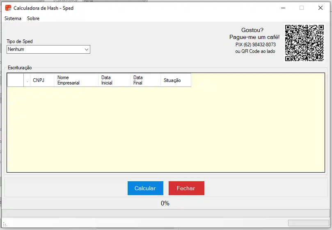
Task: Click the Escrituração group label
Action: tap(20, 68)
